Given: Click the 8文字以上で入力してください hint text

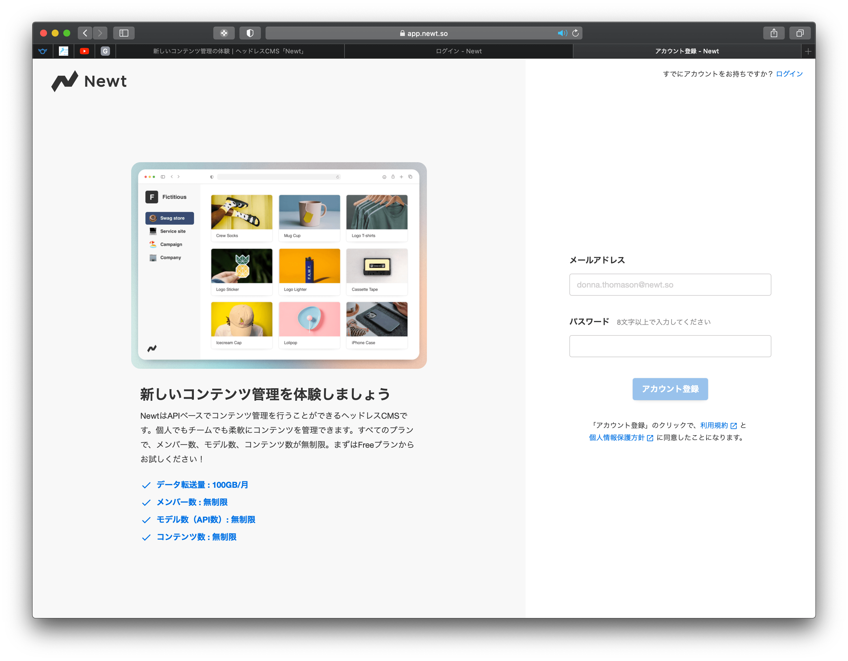Looking at the screenshot, I should 663,322.
